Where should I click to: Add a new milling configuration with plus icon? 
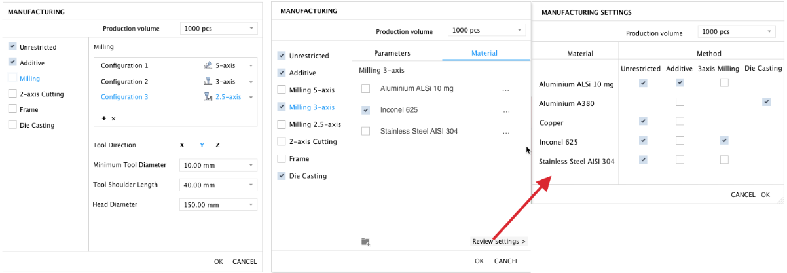pyautogui.click(x=103, y=118)
